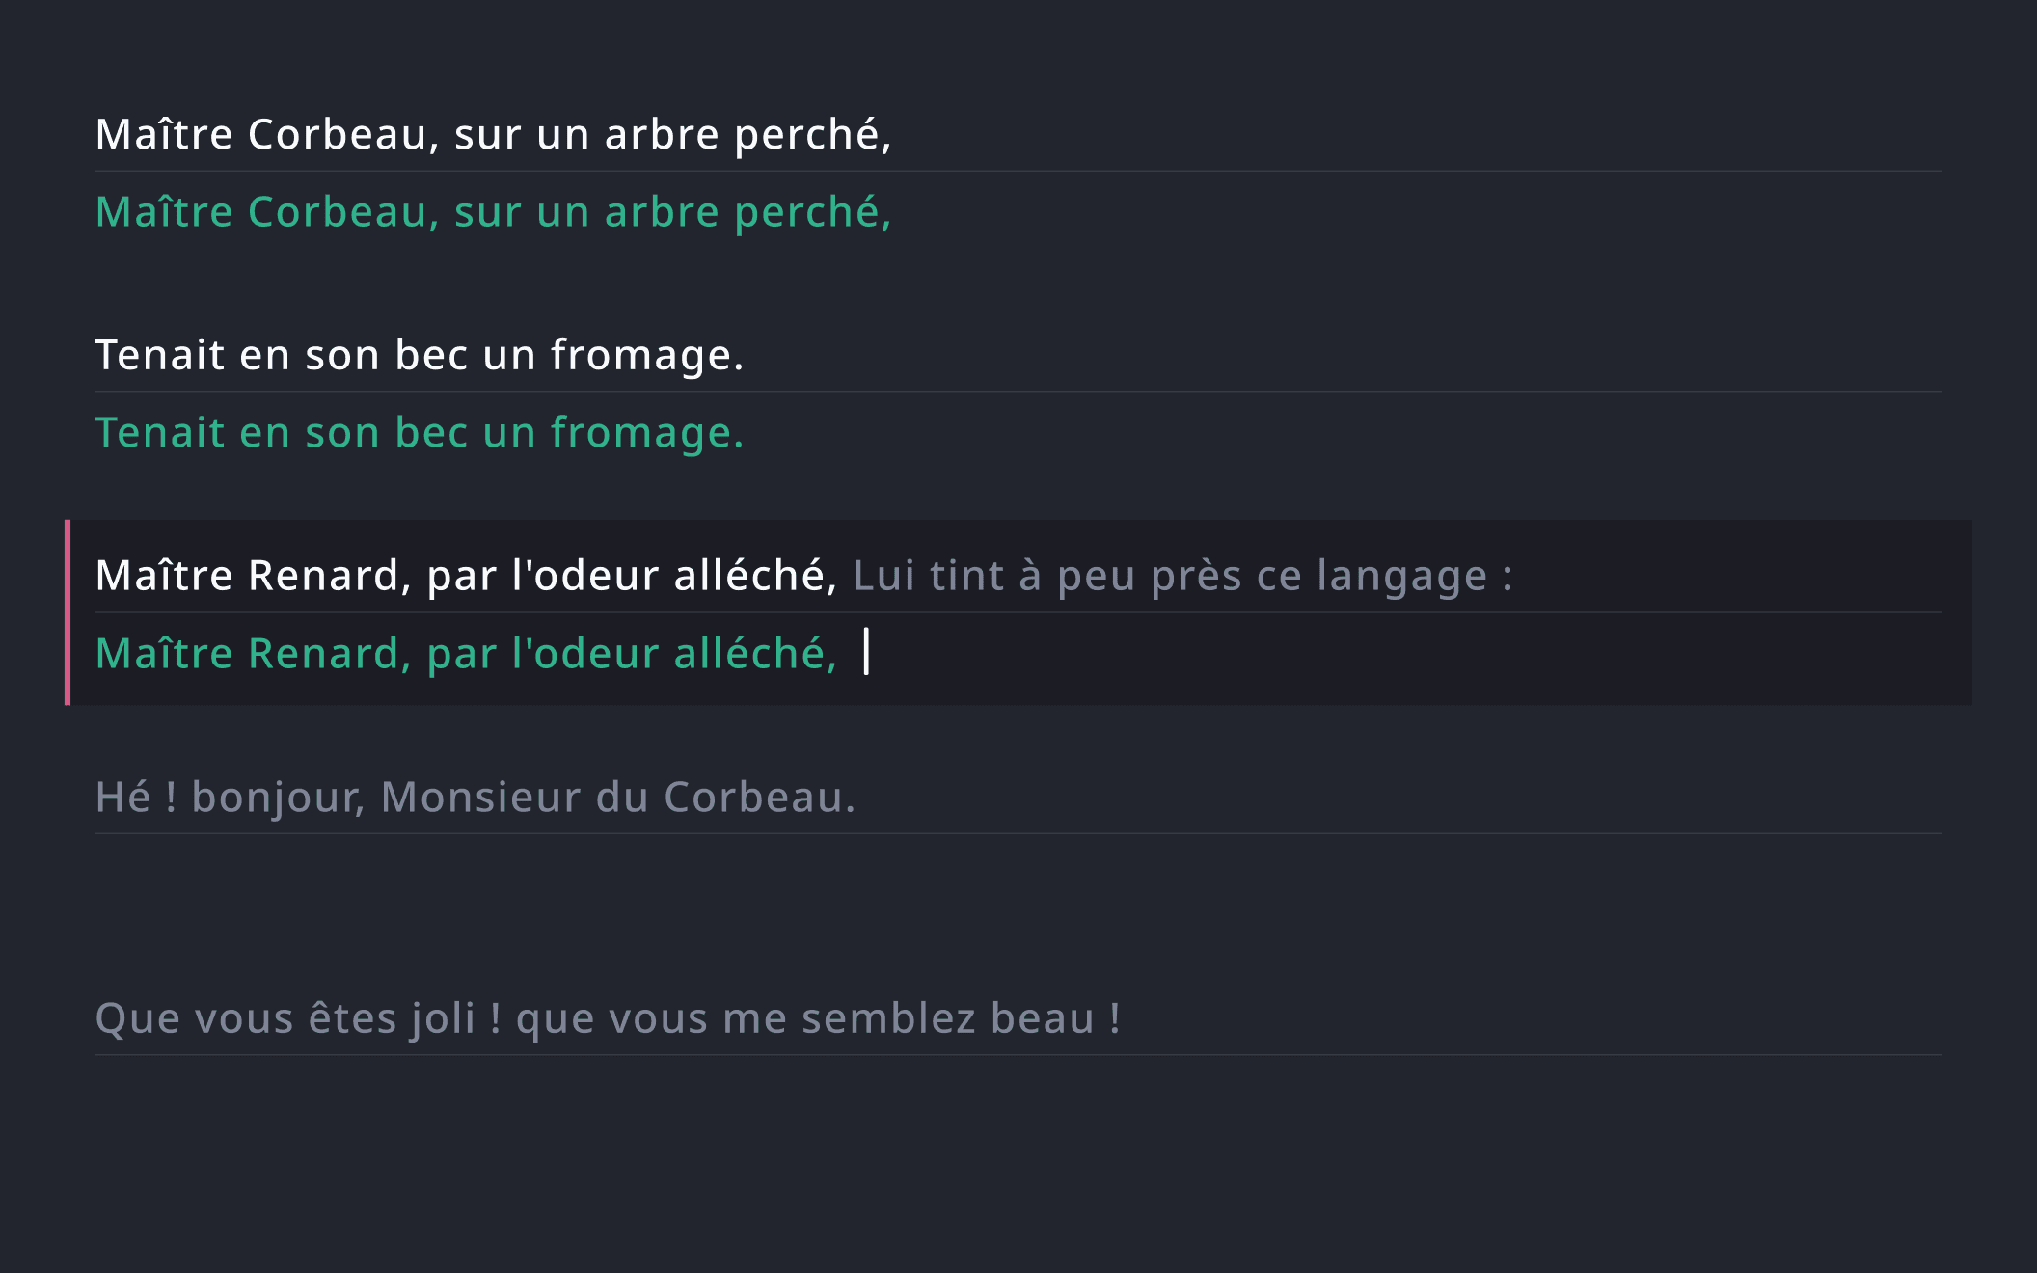Click the pink active-line indicator bar

68,612
